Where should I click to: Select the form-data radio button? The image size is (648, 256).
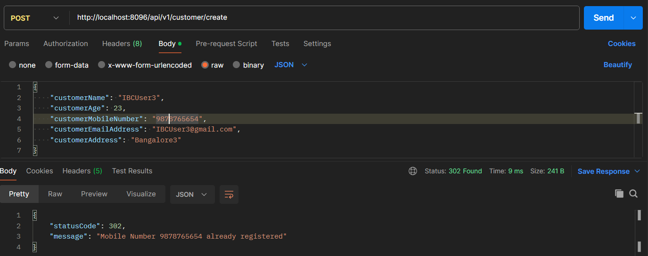coord(49,65)
